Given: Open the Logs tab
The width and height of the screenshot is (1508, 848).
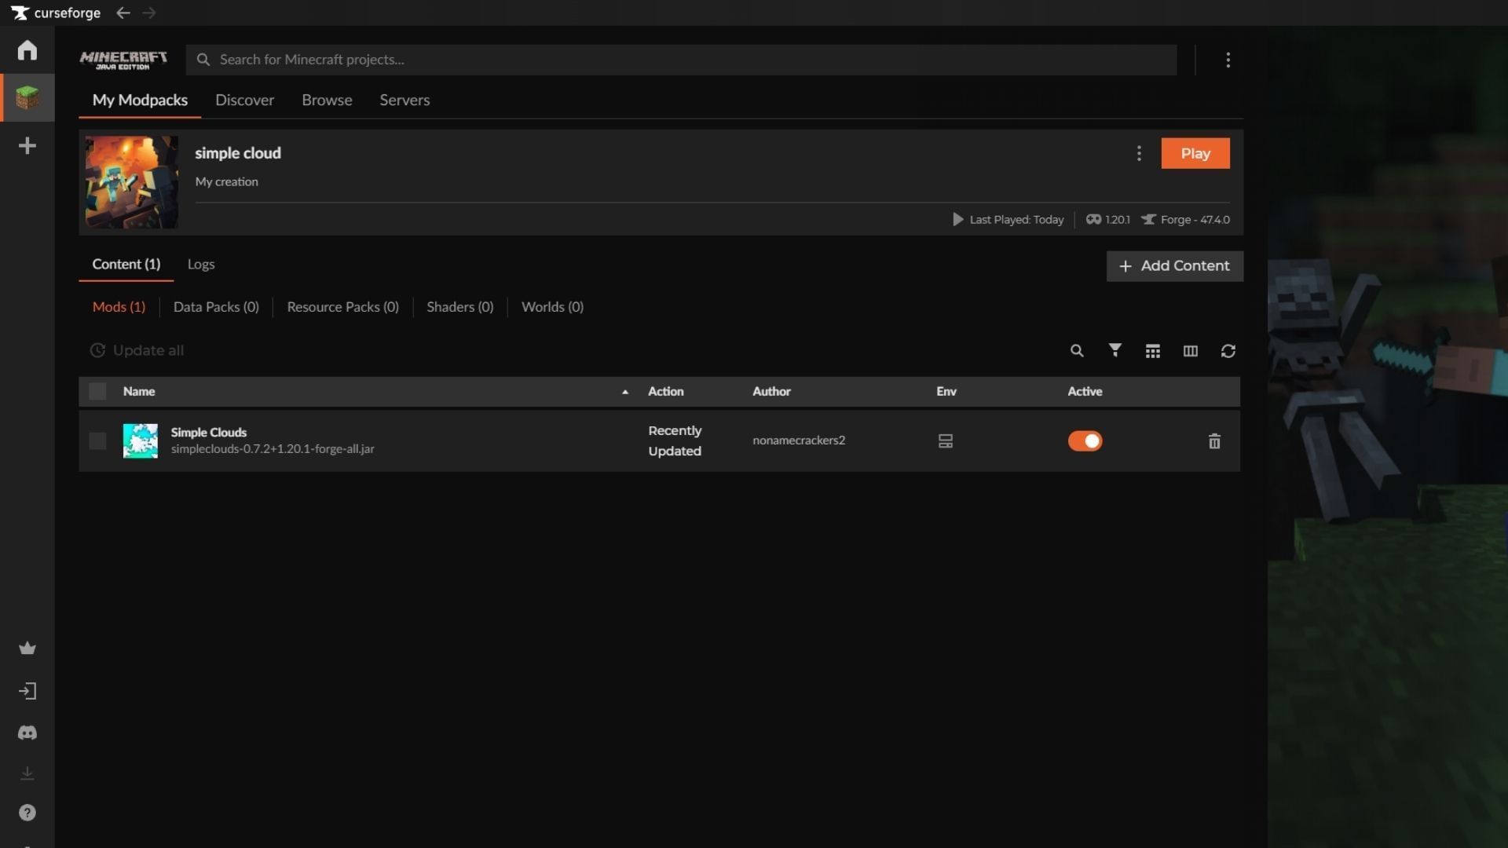Looking at the screenshot, I should tap(201, 265).
